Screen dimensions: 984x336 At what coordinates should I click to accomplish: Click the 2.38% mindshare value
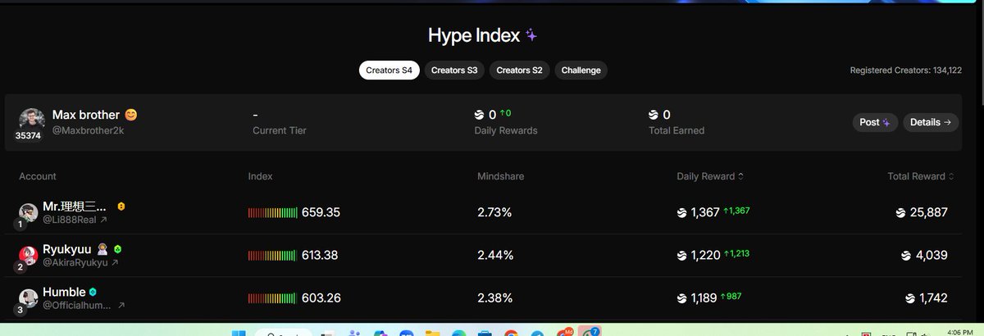tap(496, 297)
